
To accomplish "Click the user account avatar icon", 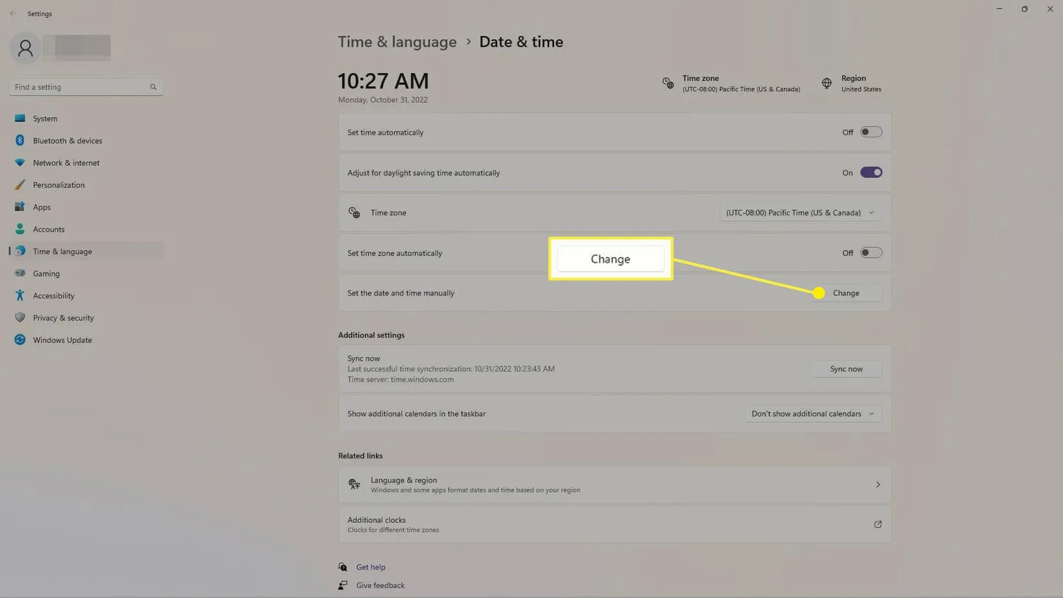I will [26, 48].
